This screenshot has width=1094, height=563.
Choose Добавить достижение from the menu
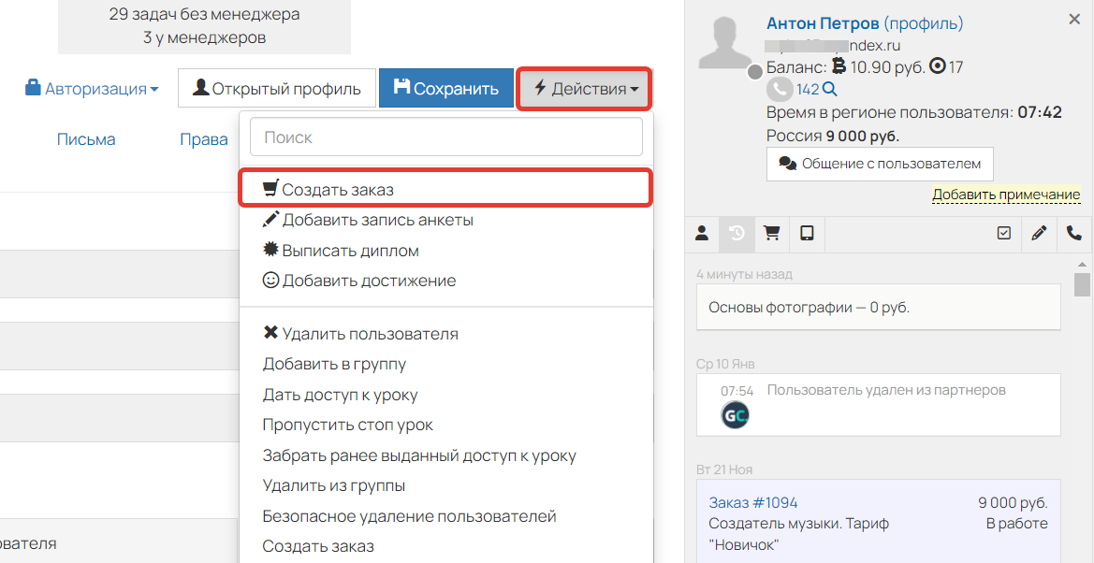pyautogui.click(x=358, y=281)
